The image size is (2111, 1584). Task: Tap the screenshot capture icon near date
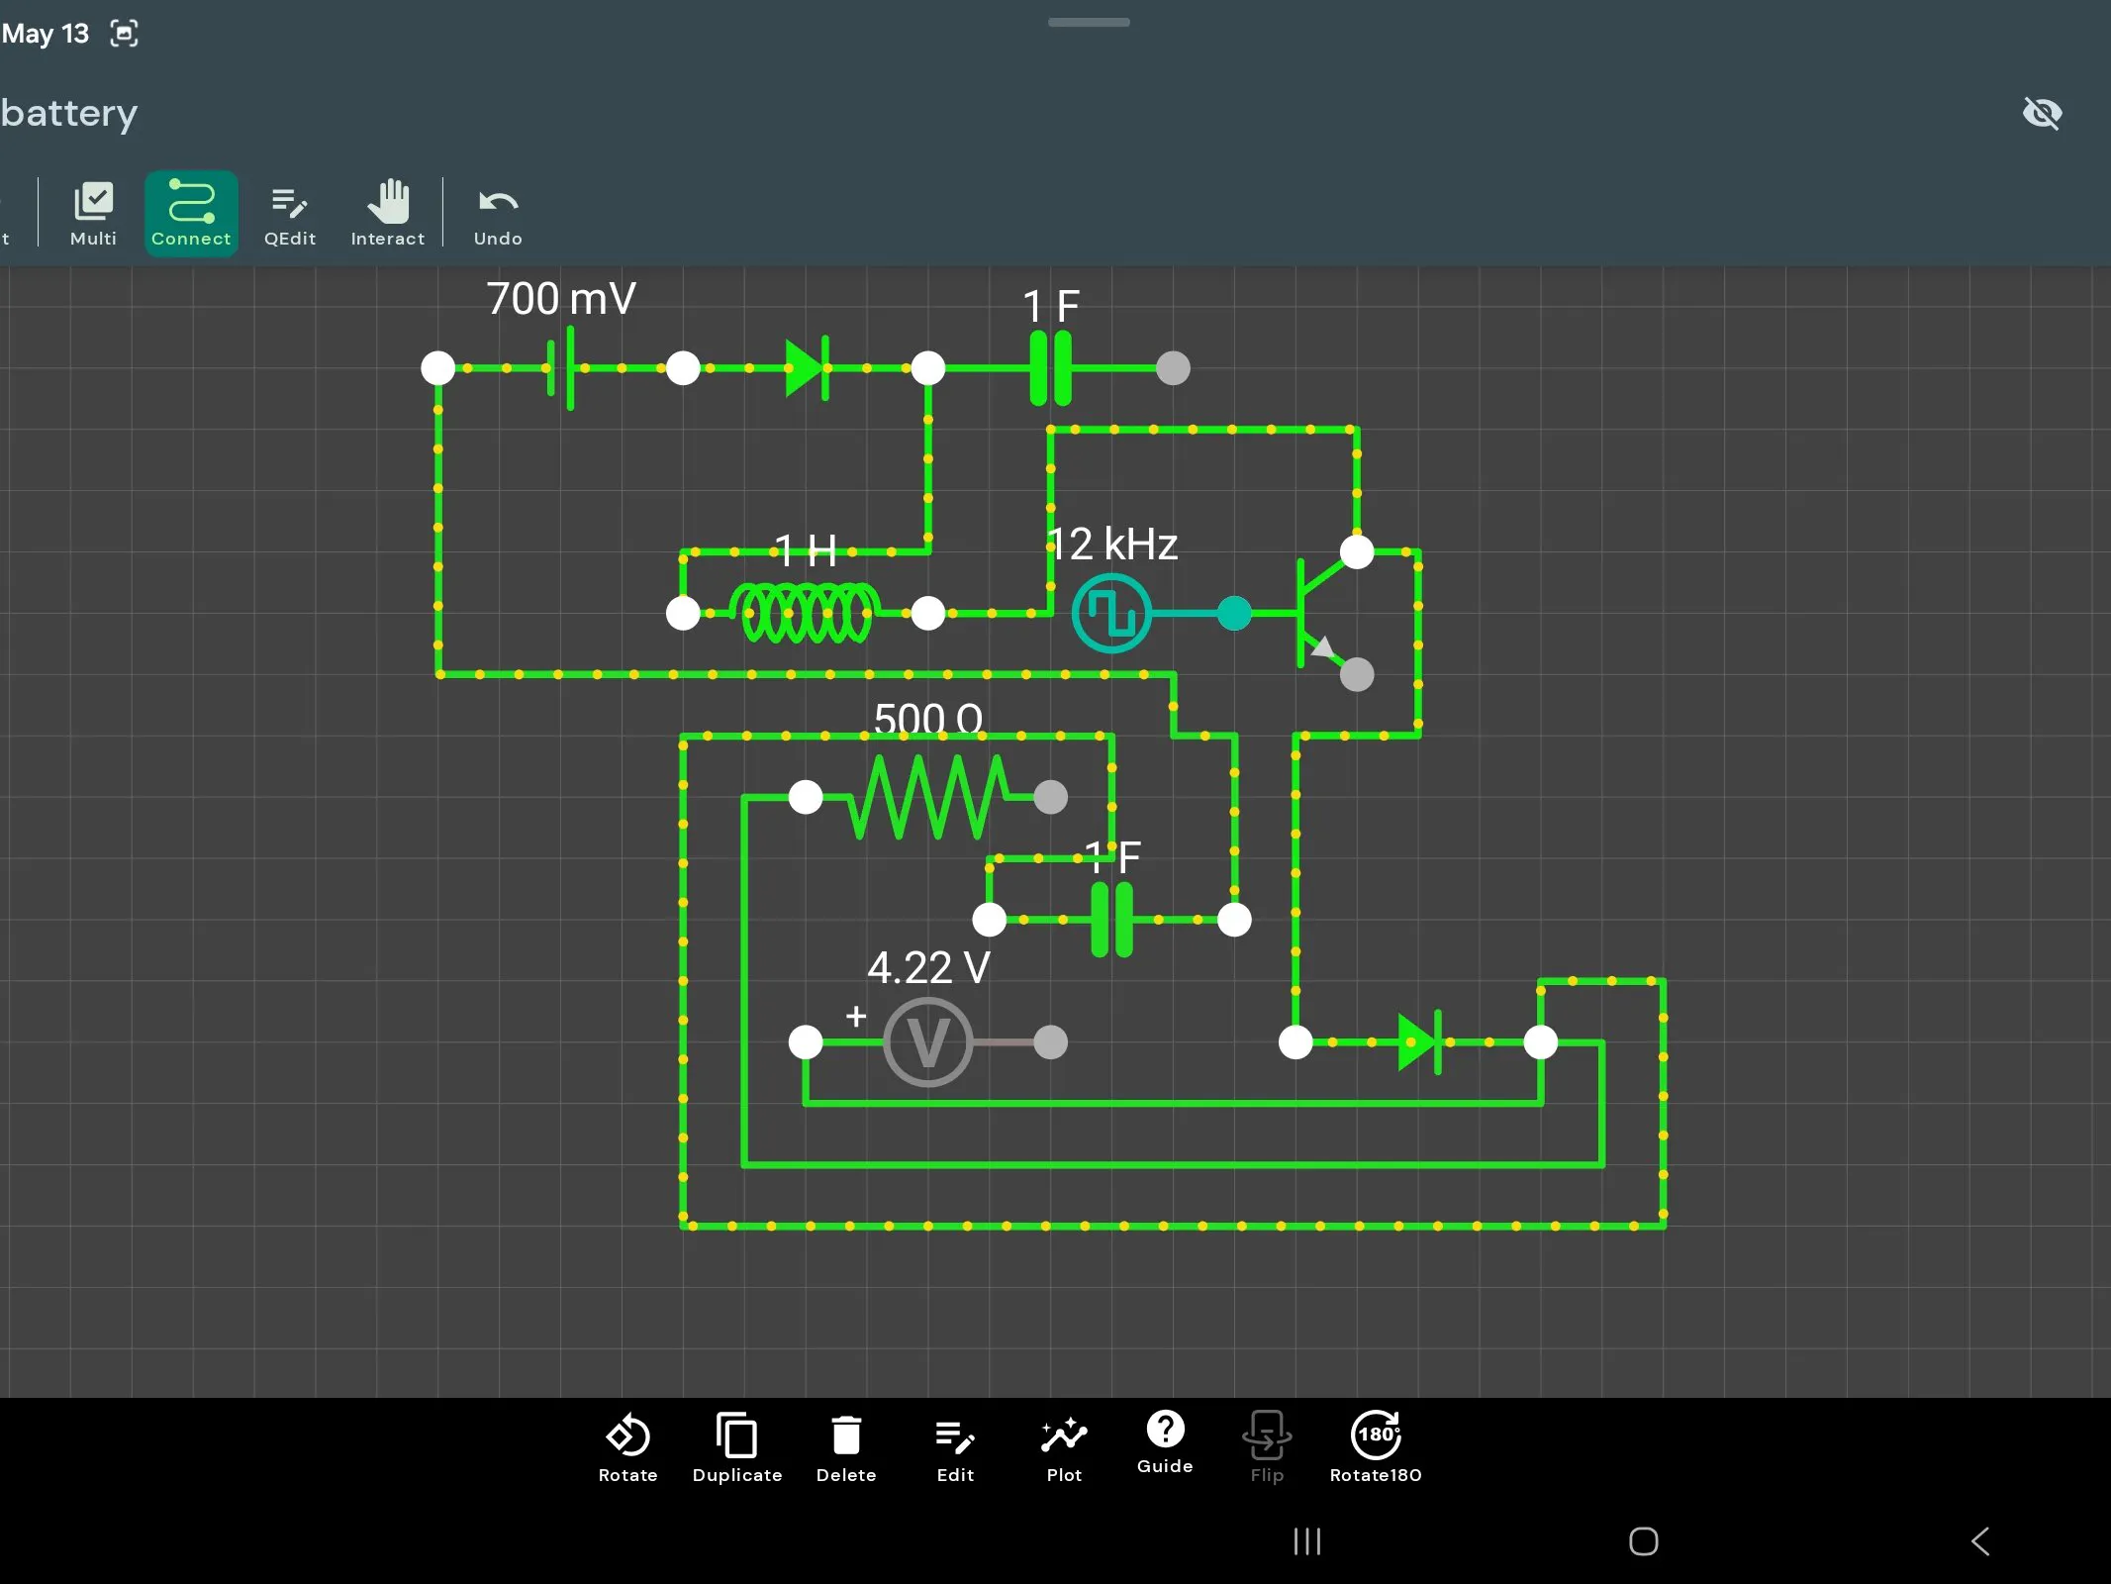124,34
